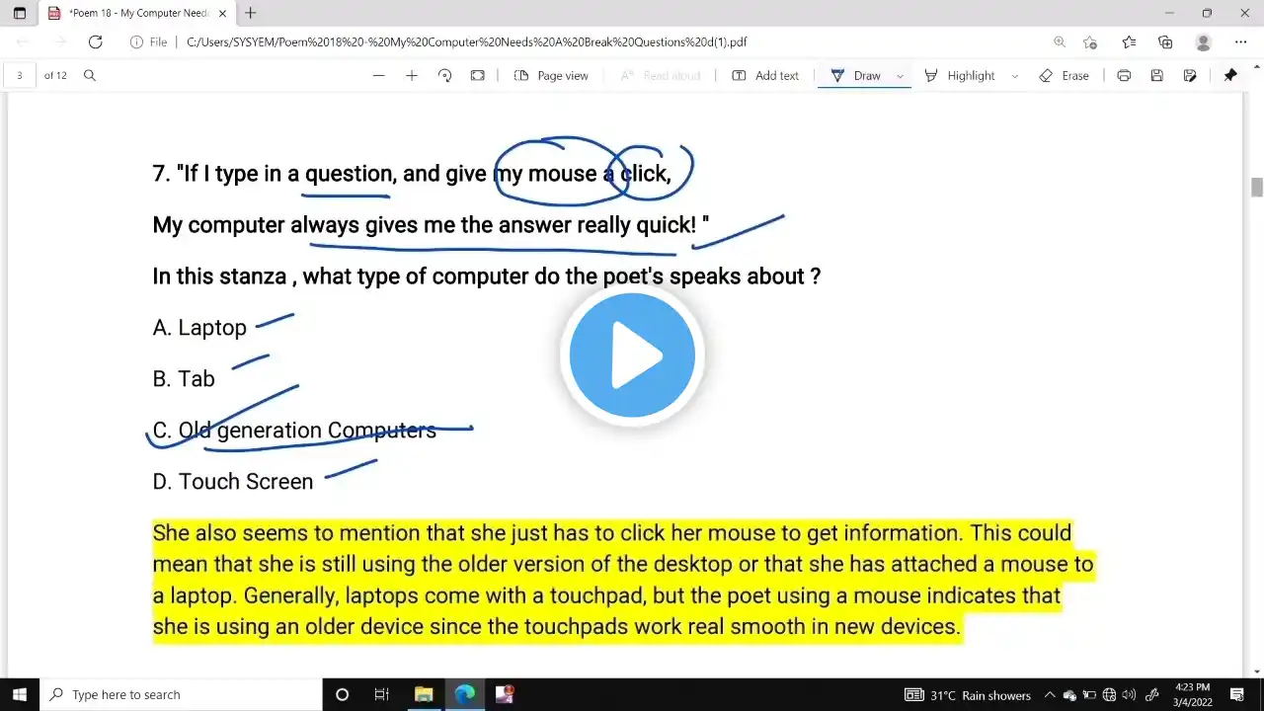
Task: Show hidden system tray icons chevron
Action: point(1050,695)
